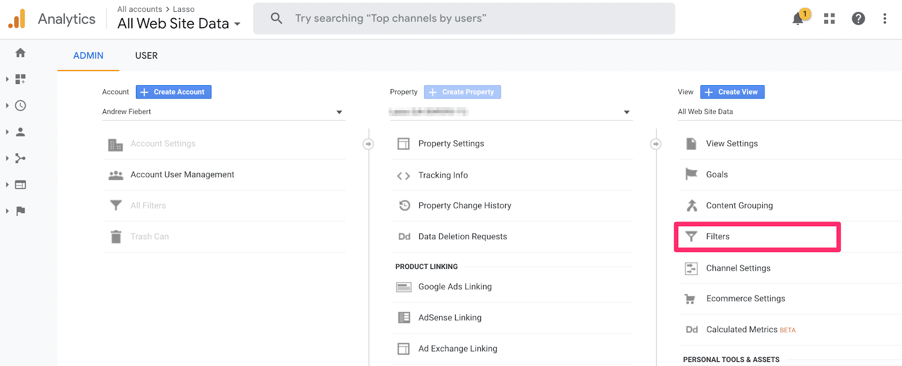Viewport: 902px width, 366px height.
Task: Open Property Change History
Action: [465, 206]
